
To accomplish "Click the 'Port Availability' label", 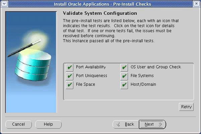I will pos(91,67).
